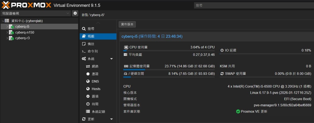Expand the cyberq-i5 tree node
This screenshot has height=123, width=314.
point(7,27)
